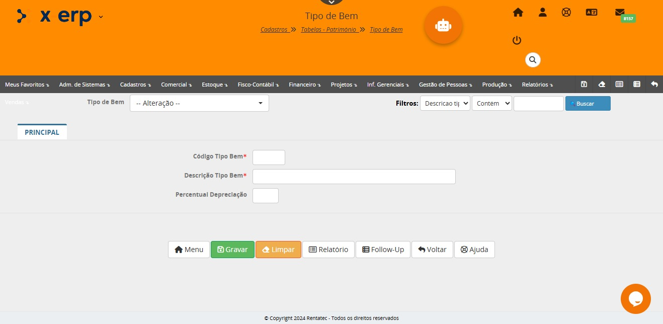Open the Cadastros menu
This screenshot has height=324, width=663.
click(x=135, y=85)
